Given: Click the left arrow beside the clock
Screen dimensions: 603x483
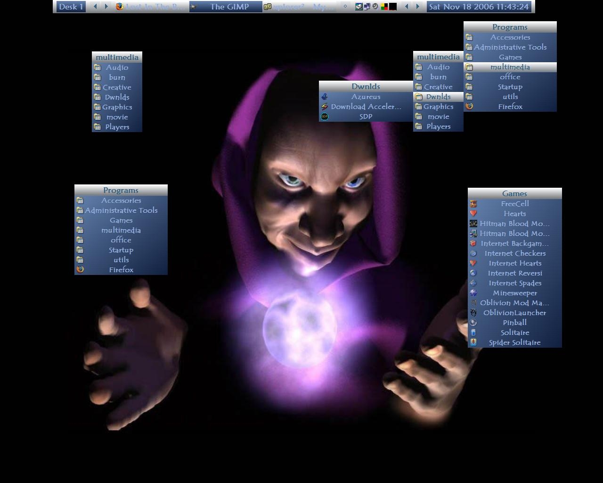Looking at the screenshot, I should (407, 7).
